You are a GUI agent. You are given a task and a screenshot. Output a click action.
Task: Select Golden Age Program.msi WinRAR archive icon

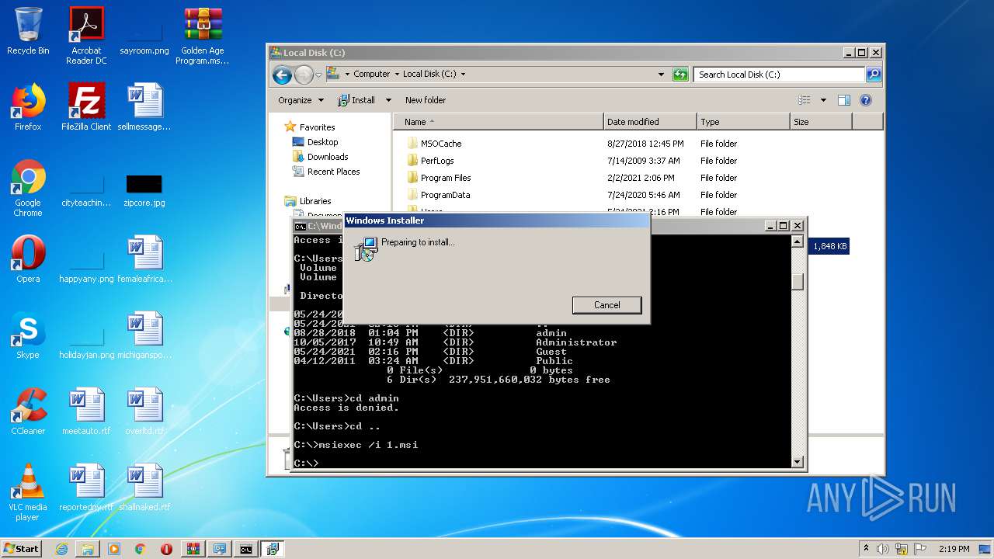click(202, 35)
